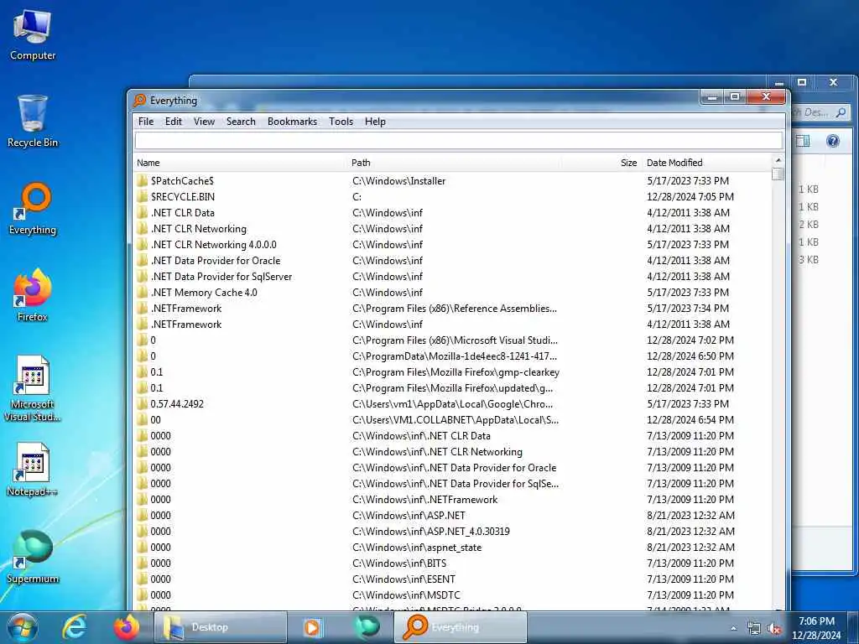
Task: Sort results by Name column
Action: [241, 163]
